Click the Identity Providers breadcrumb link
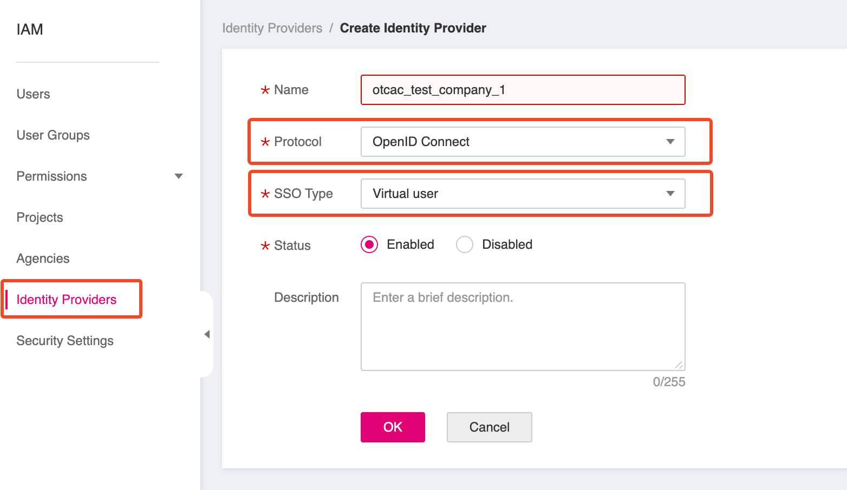This screenshot has width=847, height=490. pos(272,28)
